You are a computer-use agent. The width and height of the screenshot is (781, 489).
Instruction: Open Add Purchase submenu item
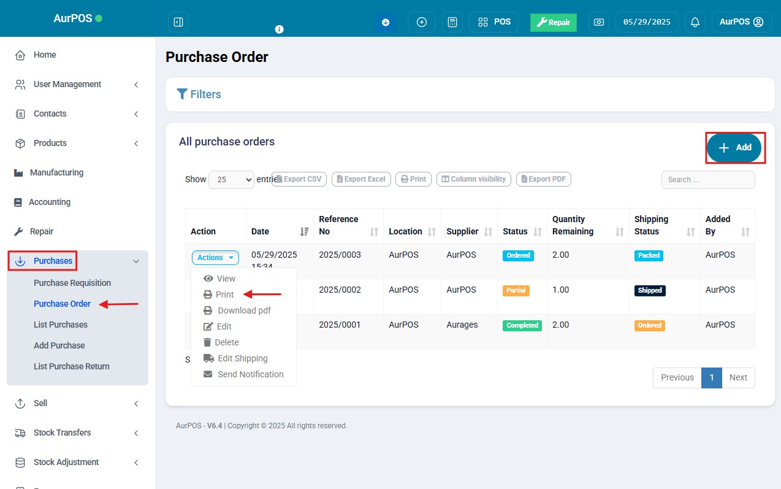(x=59, y=345)
